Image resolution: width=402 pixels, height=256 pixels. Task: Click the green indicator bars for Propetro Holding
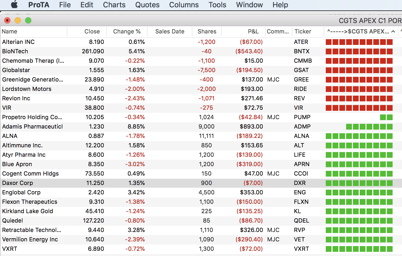[386, 117]
